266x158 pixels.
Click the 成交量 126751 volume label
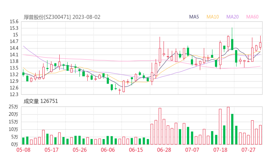(41, 101)
